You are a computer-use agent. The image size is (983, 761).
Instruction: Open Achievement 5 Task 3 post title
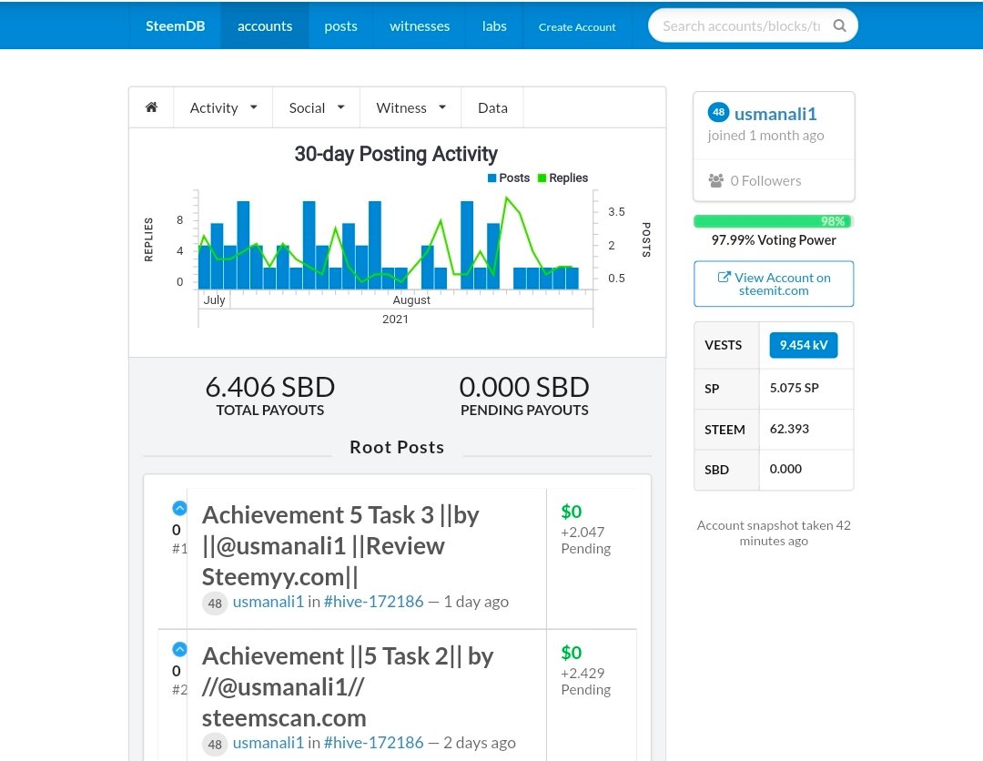tap(340, 545)
